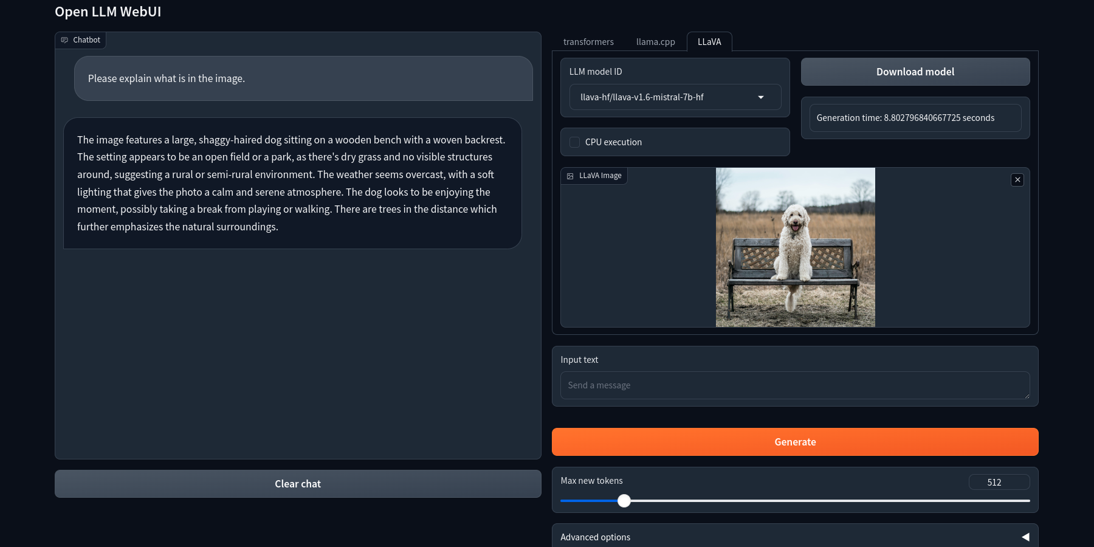
Task: Select the assistant's image description message
Action: coord(292,182)
